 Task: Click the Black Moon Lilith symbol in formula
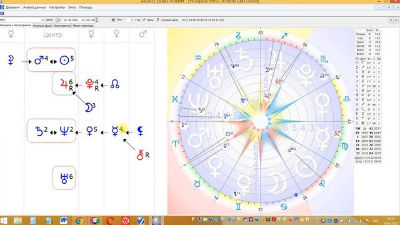[140, 131]
